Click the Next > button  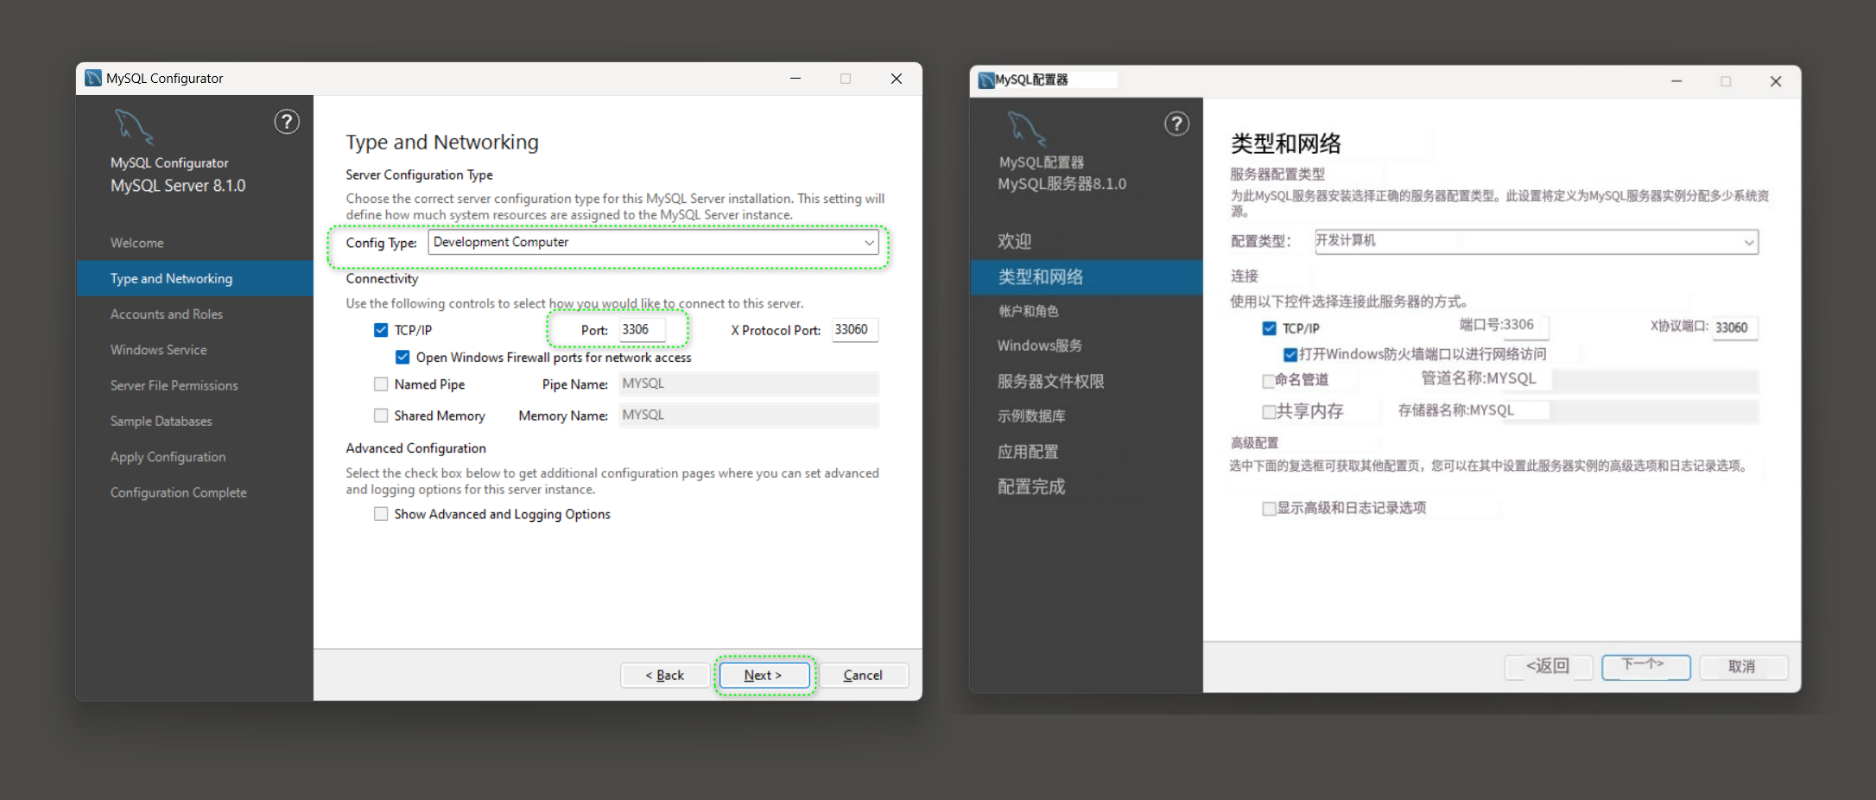764,675
